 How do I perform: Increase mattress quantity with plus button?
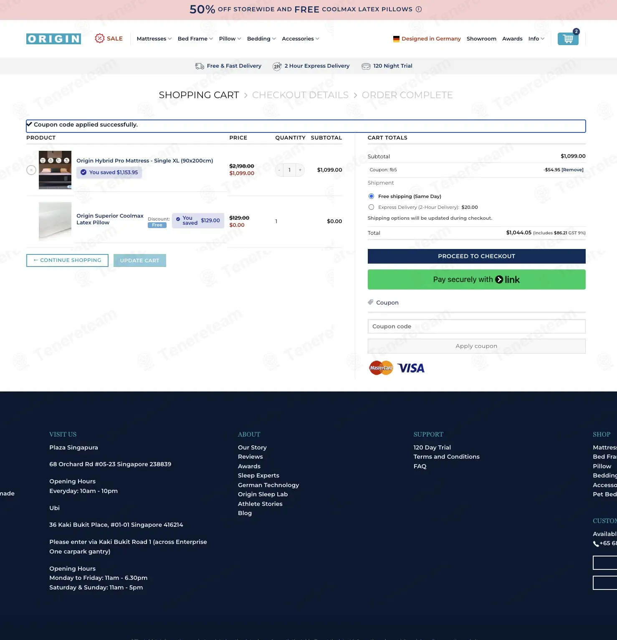pyautogui.click(x=300, y=170)
